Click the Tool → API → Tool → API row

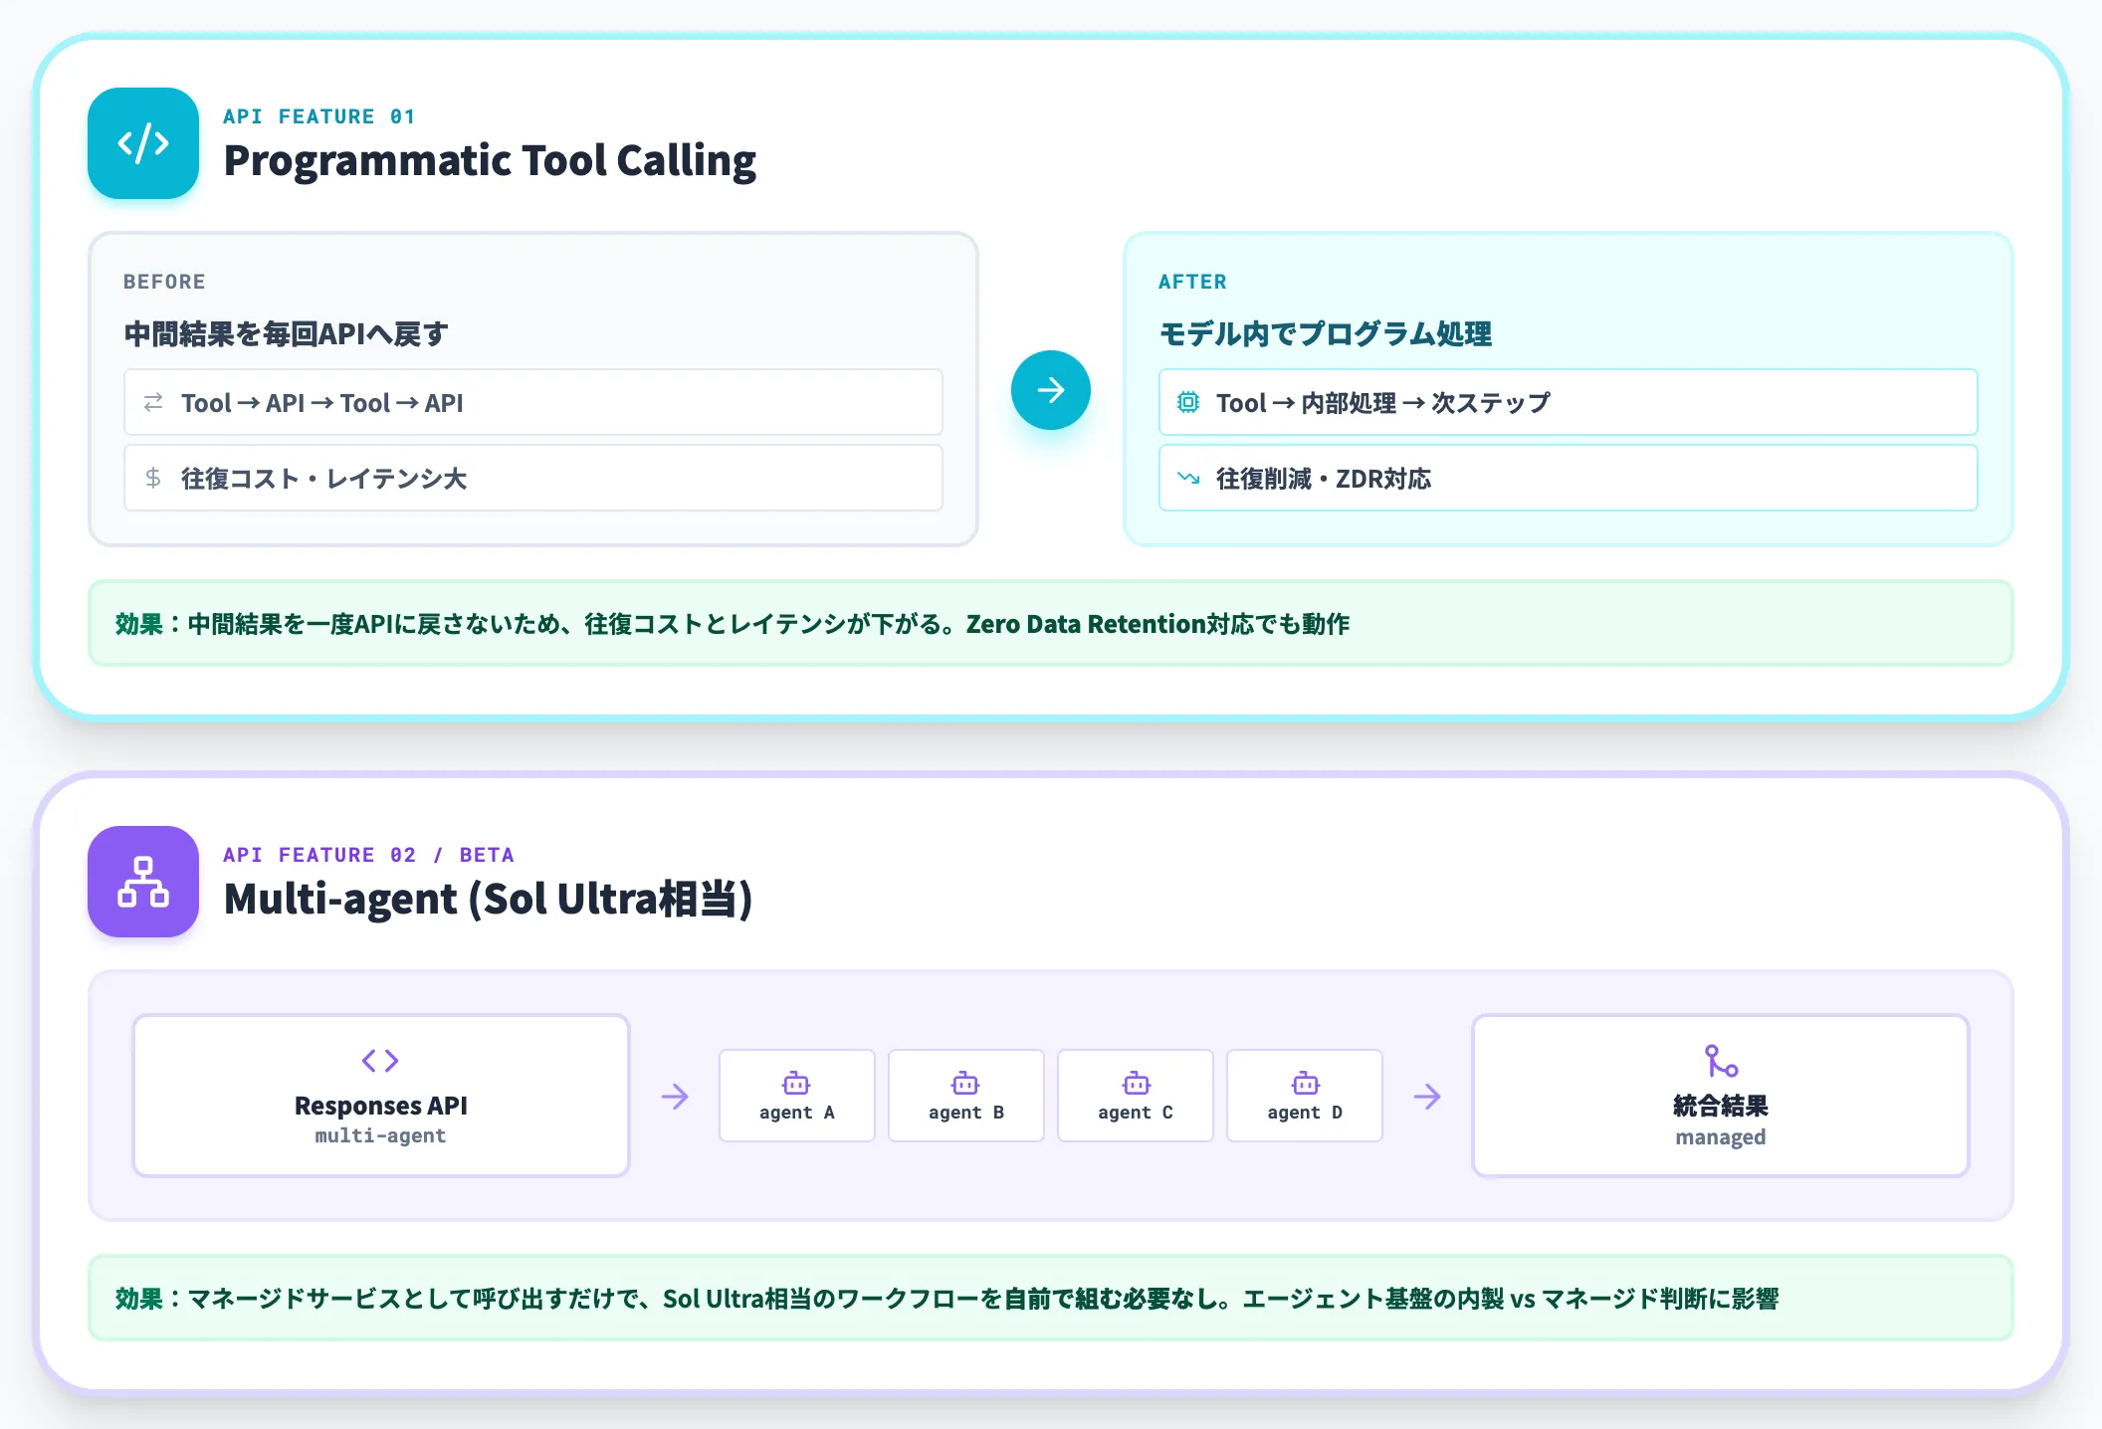(533, 402)
